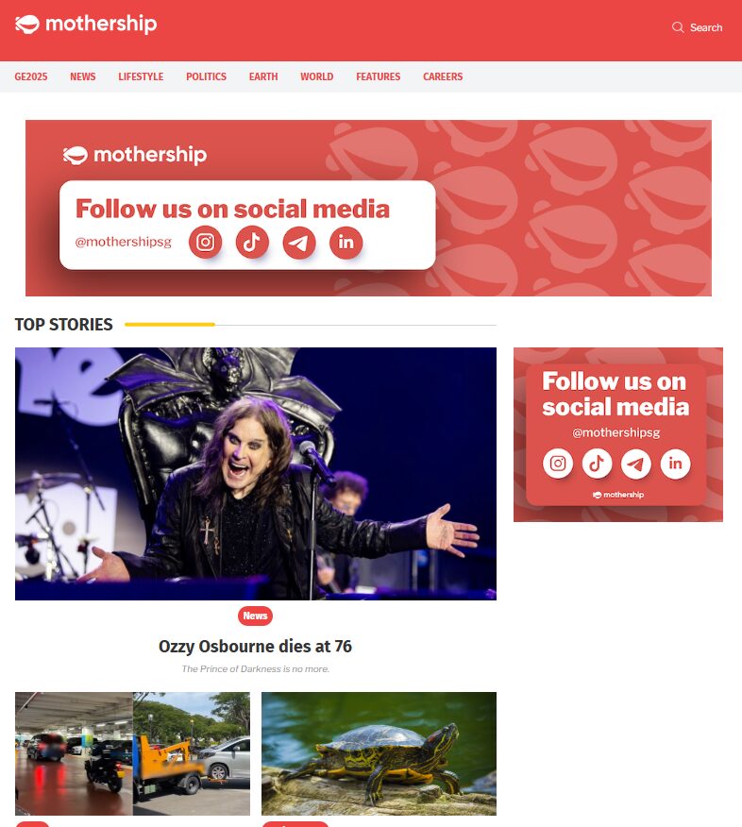Select the LIFESTYLE navigation item
Viewport: 742px width, 827px height.
tap(141, 76)
